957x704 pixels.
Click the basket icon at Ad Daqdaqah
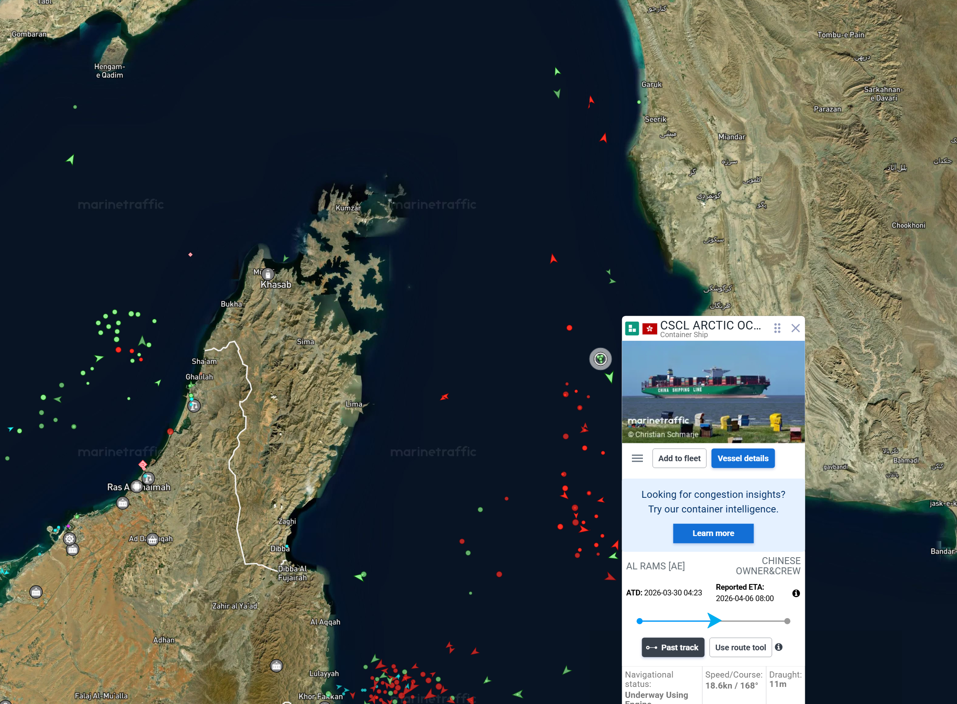(x=152, y=540)
